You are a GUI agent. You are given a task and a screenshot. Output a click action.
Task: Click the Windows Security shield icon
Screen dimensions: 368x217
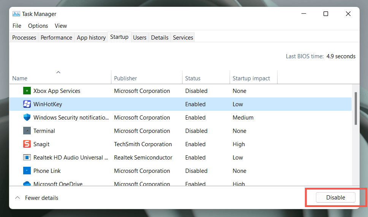[x=27, y=118]
